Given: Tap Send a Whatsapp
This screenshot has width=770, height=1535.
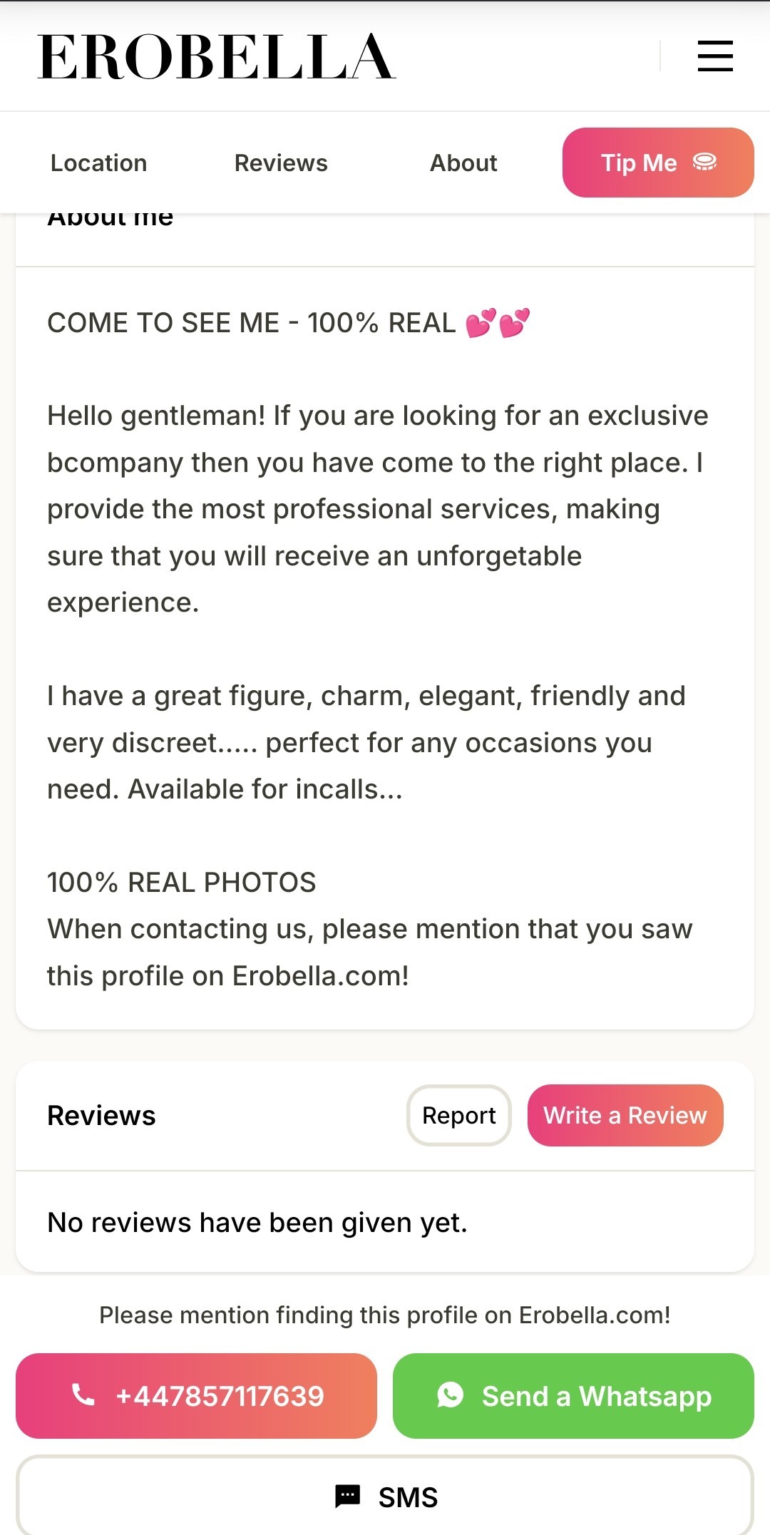Looking at the screenshot, I should coord(596,1396).
